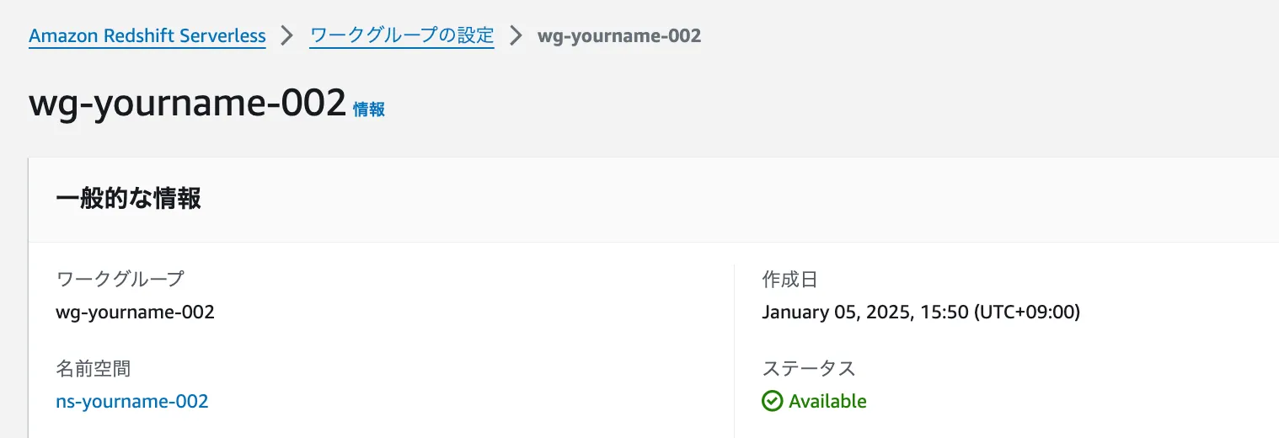Click the green checkmark status icon
Screen dimensions: 1279x438
pos(772,401)
